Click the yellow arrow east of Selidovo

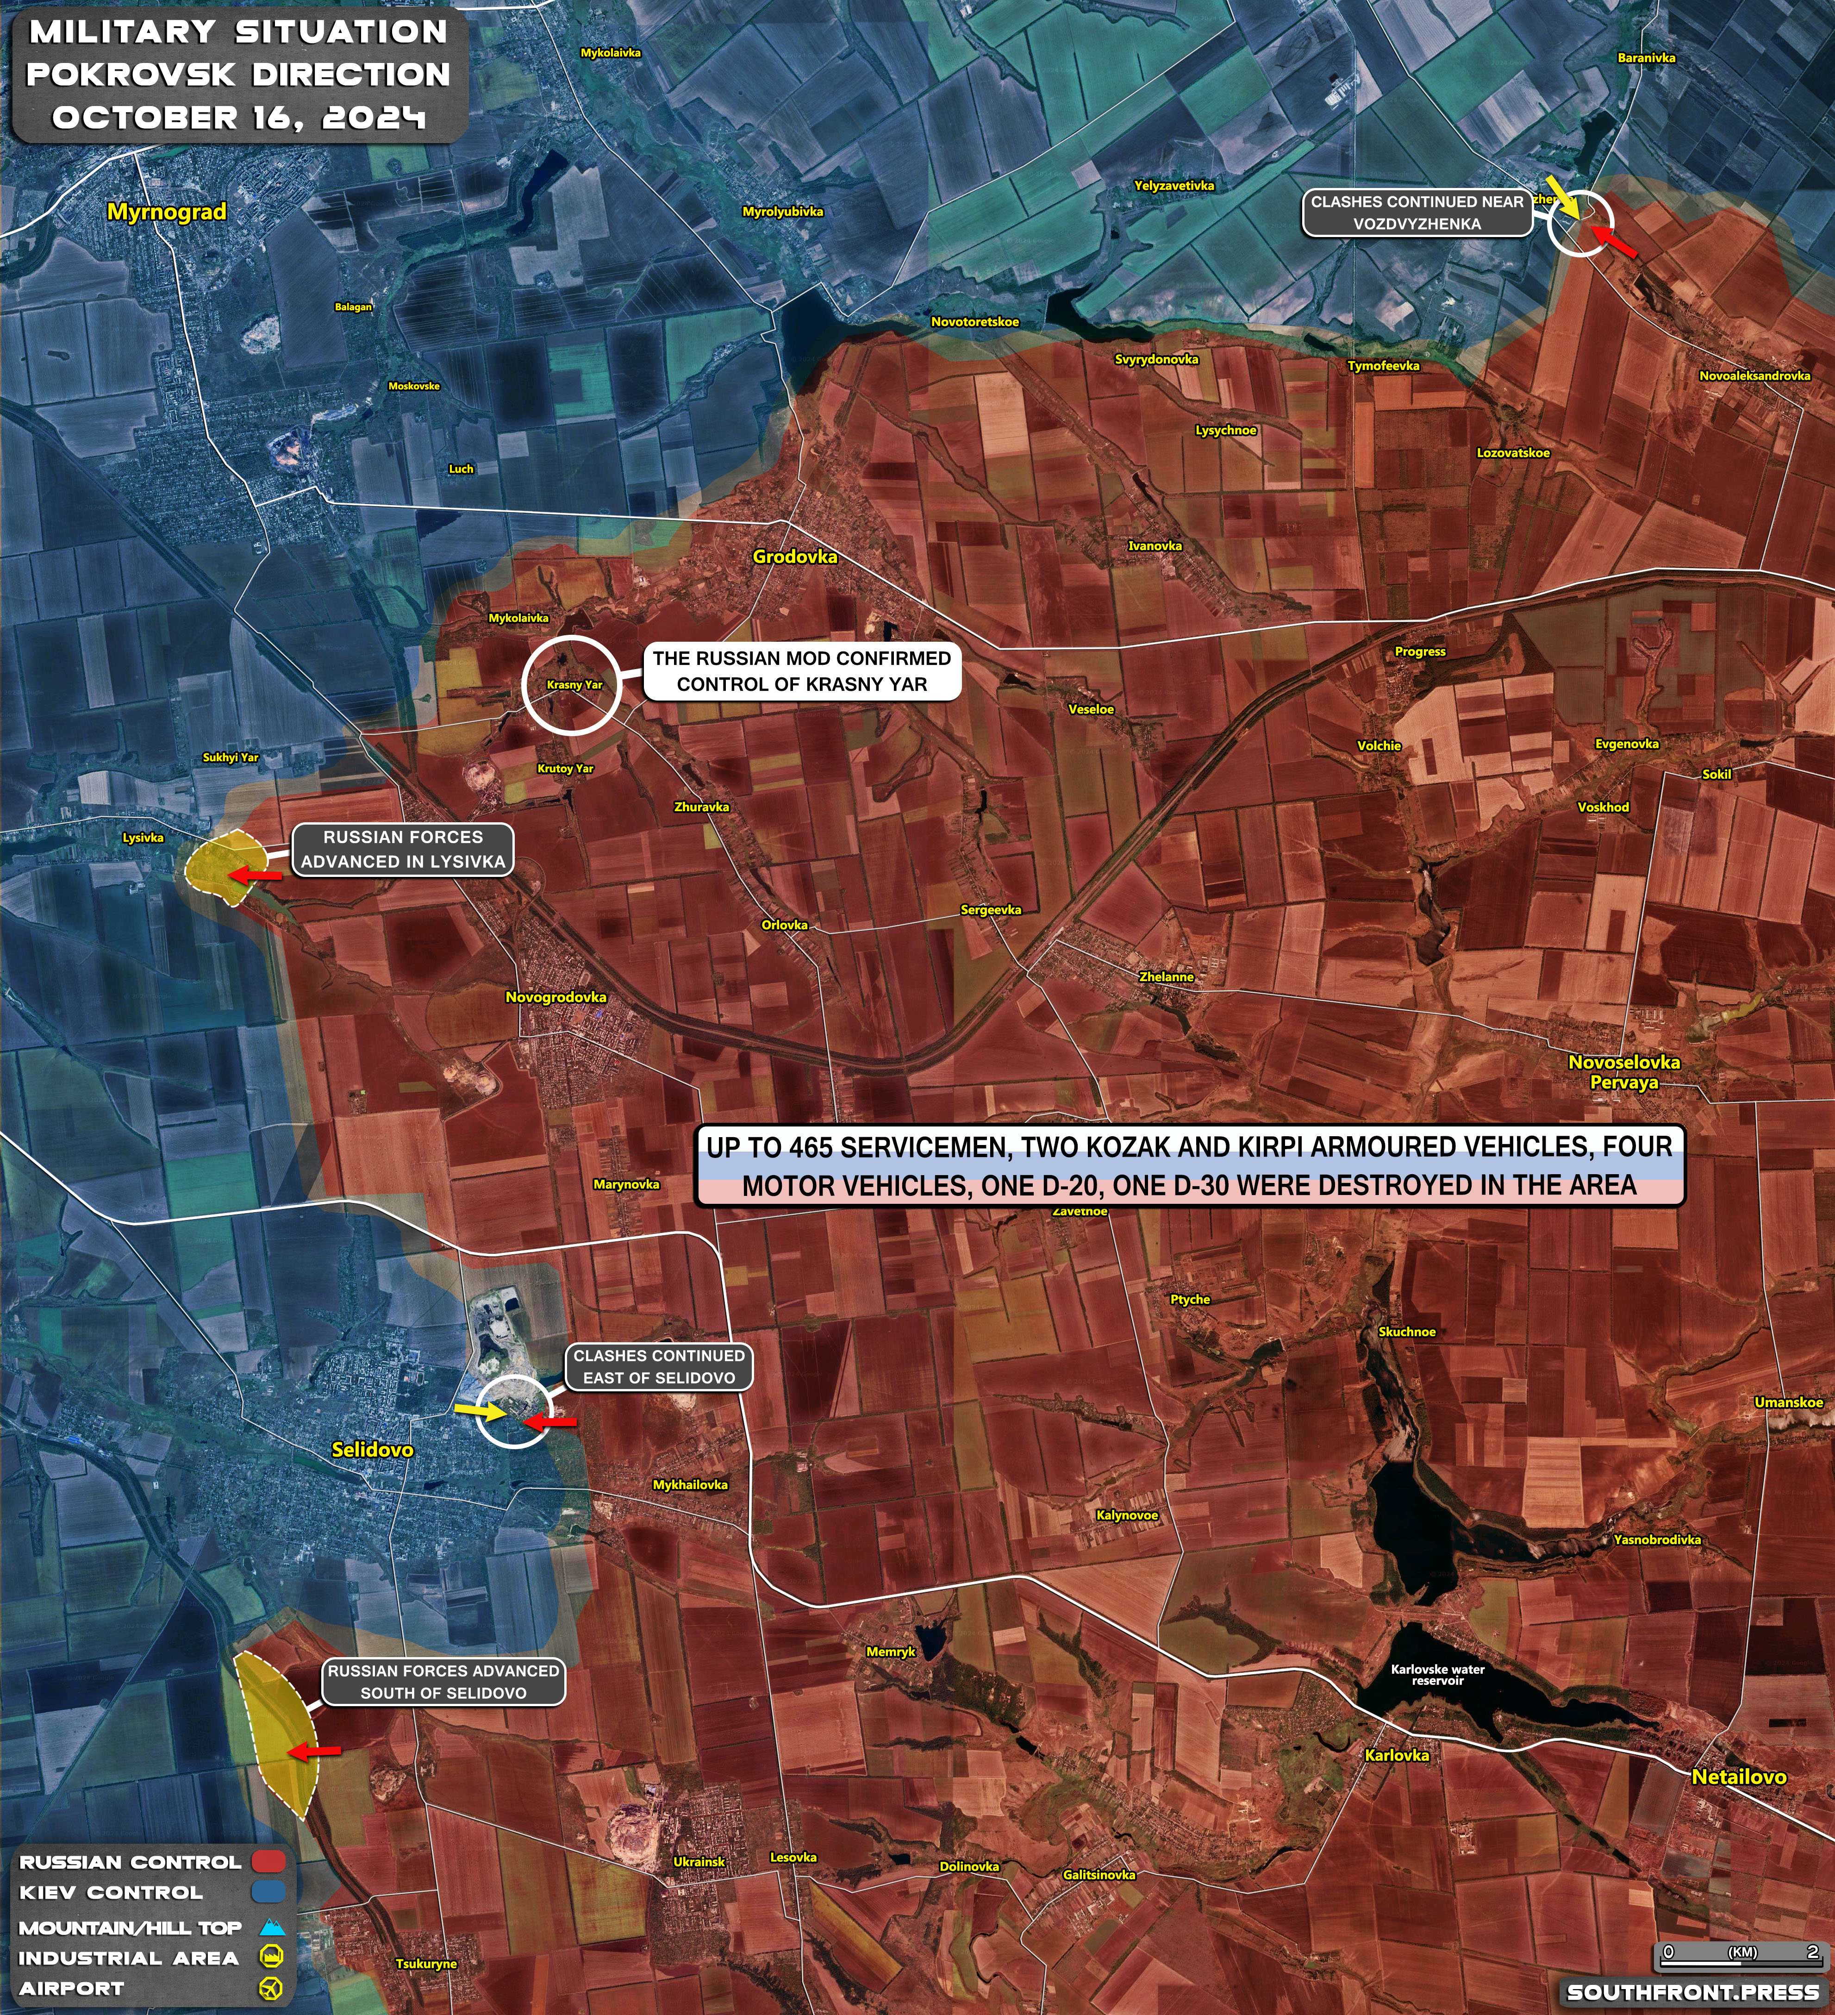click(x=481, y=1410)
